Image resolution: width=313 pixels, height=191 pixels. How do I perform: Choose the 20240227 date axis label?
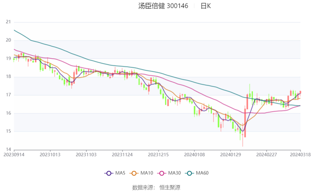tap(266, 154)
